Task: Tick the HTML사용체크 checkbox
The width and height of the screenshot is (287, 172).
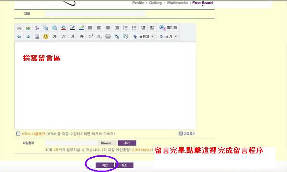Action: (x=18, y=134)
